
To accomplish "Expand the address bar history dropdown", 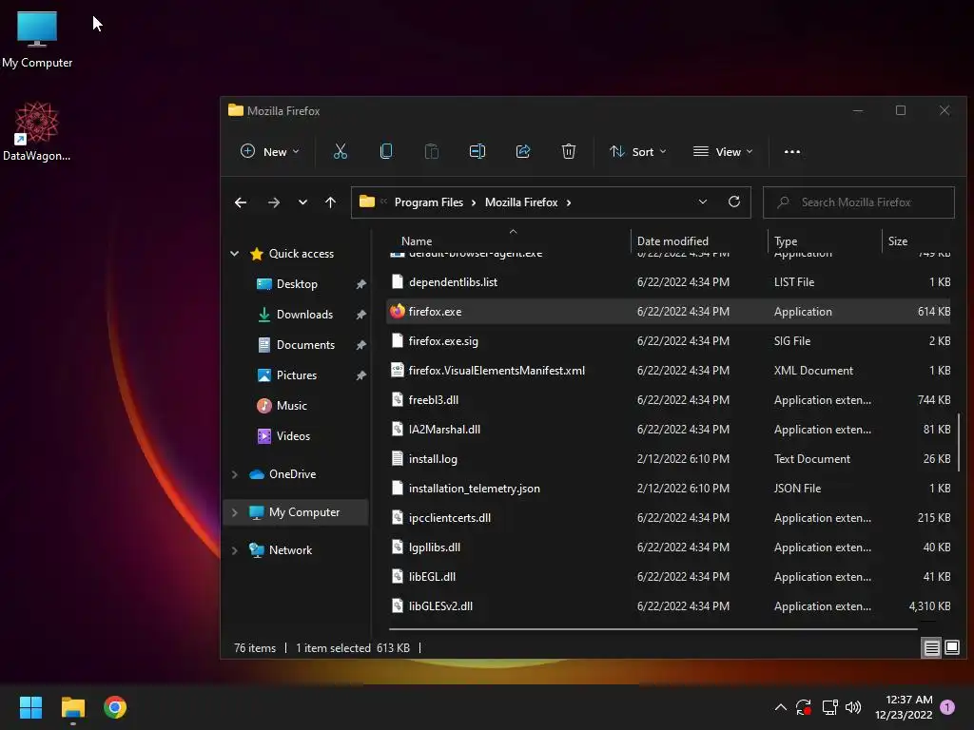I will point(703,202).
